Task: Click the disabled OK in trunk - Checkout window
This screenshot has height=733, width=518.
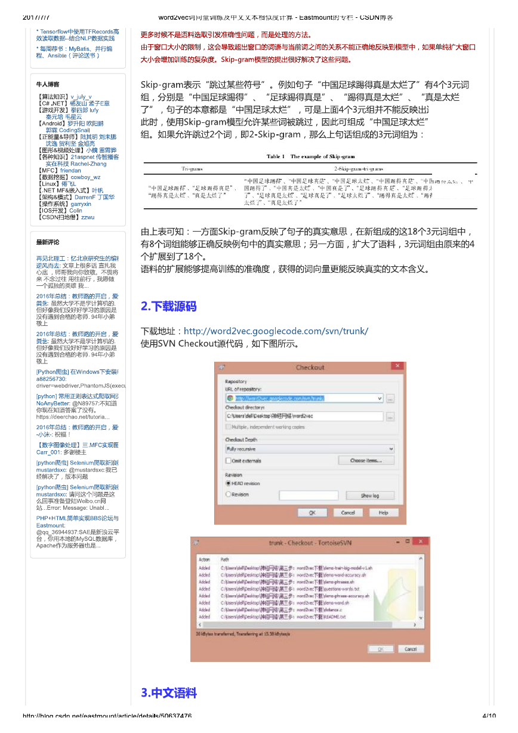Action: point(381,649)
